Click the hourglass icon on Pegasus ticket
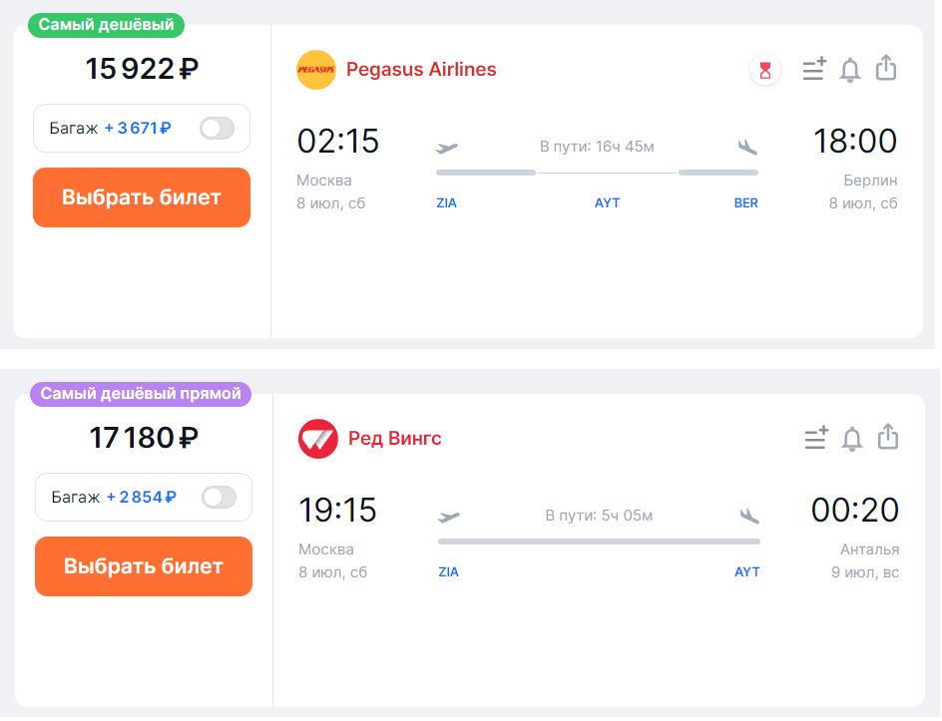Screen dimensions: 942x721 (764, 70)
